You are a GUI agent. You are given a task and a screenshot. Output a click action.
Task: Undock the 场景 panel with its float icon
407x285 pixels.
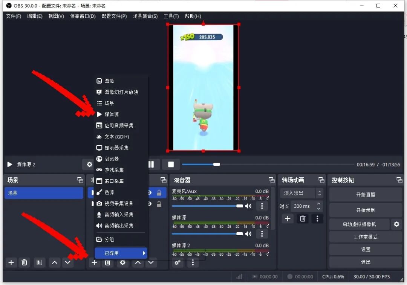pos(80,180)
